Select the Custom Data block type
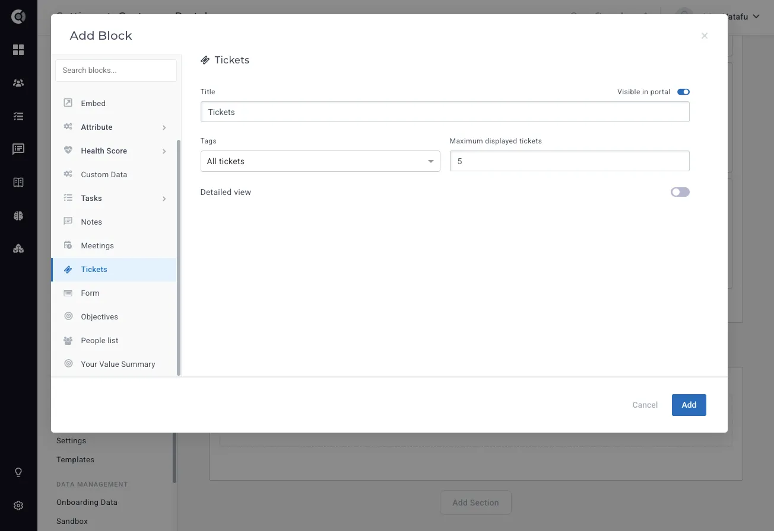This screenshot has height=531, width=774. (x=114, y=174)
